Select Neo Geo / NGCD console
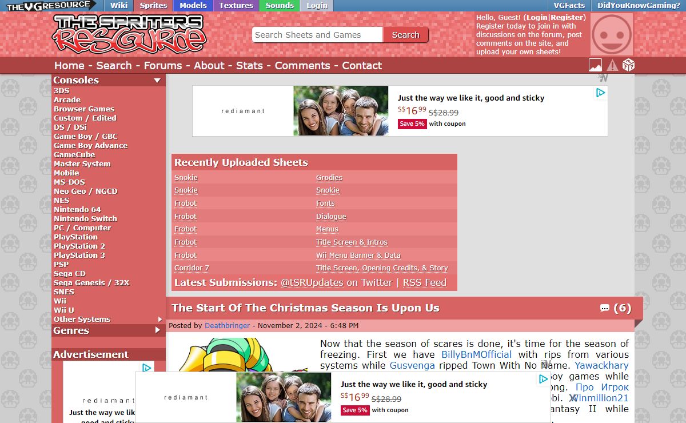The height and width of the screenshot is (423, 686). 85,191
